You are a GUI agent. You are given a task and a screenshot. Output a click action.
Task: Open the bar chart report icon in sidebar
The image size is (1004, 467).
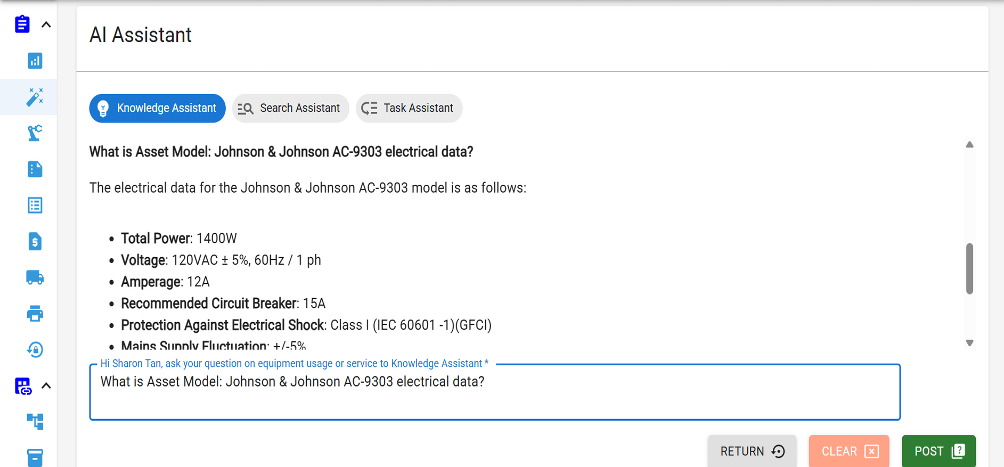coord(35,61)
